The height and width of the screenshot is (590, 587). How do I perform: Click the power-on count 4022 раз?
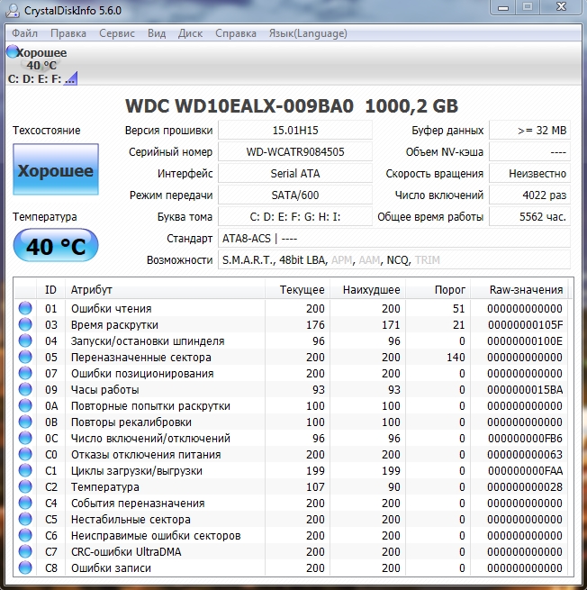pos(529,195)
